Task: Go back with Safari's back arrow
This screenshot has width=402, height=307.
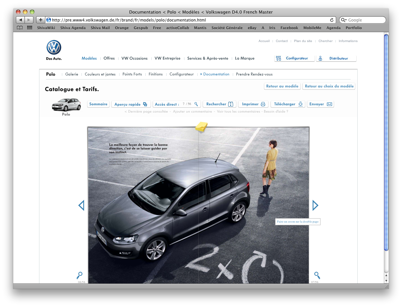Action: [21, 20]
